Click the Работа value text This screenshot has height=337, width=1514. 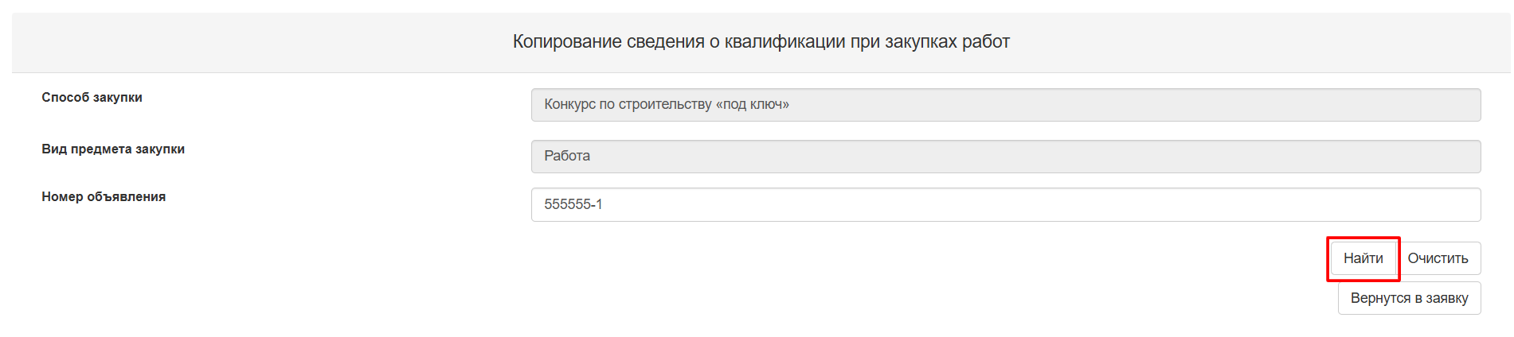tap(567, 156)
